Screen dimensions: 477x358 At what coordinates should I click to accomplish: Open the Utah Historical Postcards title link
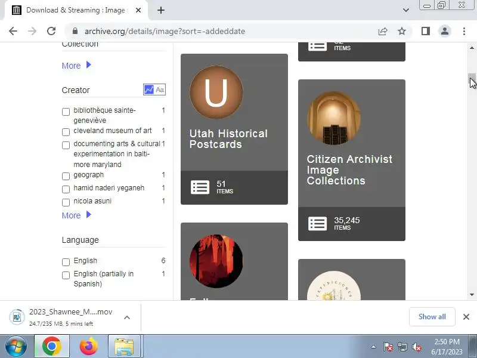click(x=228, y=139)
